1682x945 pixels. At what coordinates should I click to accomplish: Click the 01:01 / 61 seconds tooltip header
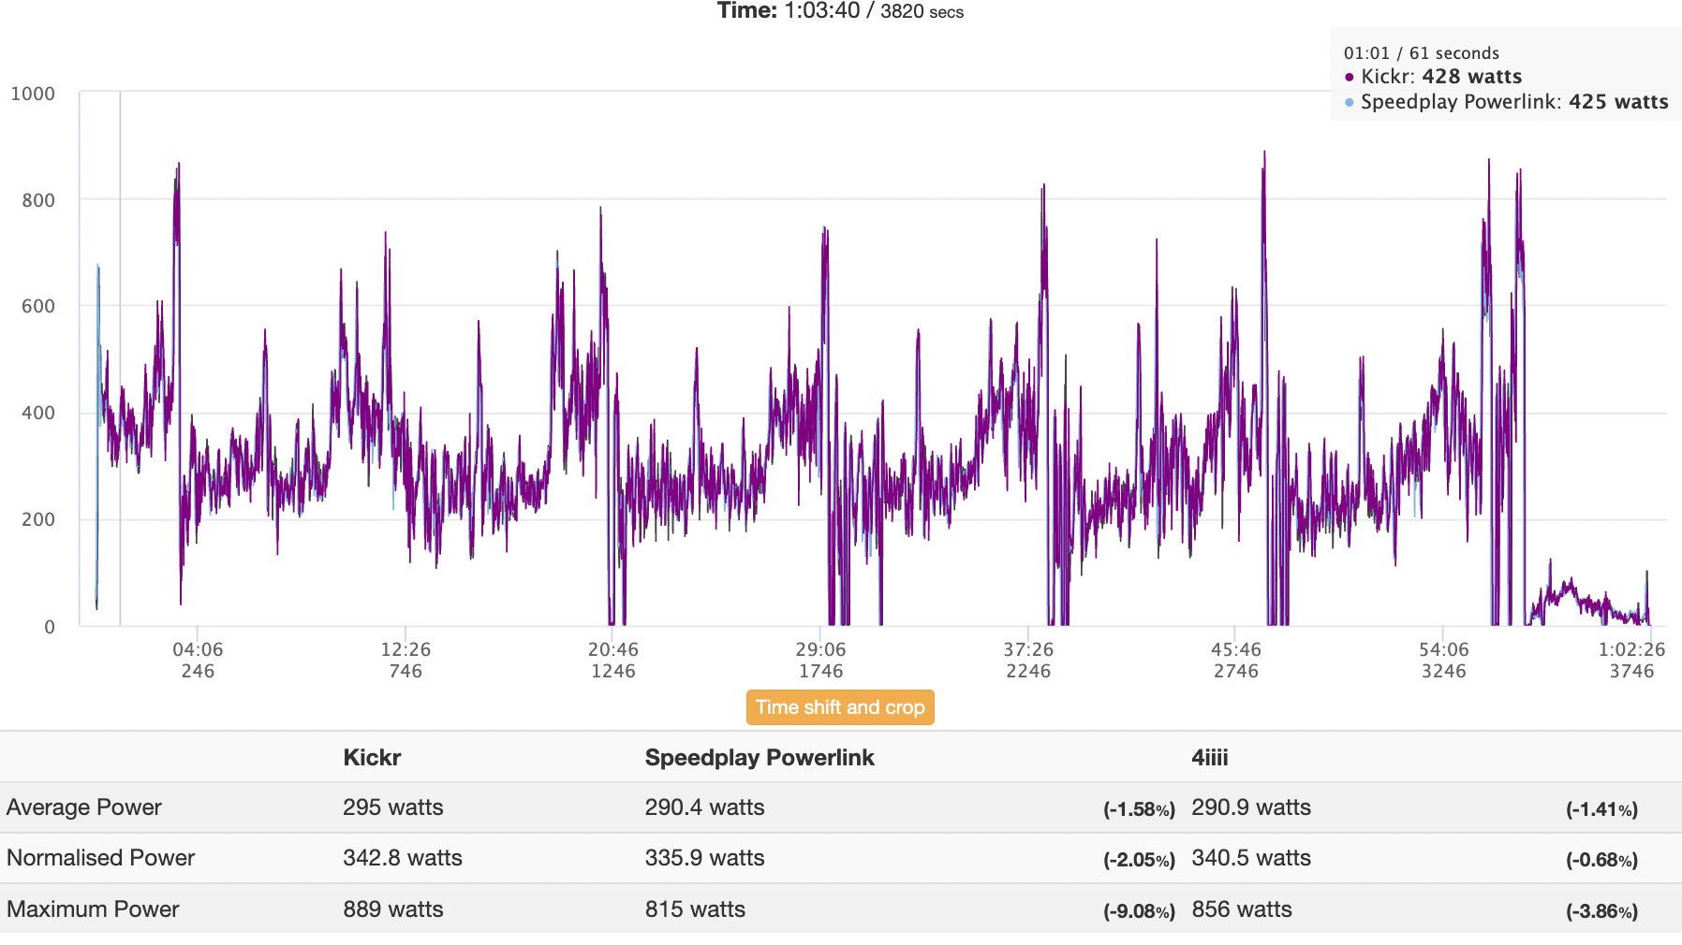pyautogui.click(x=1422, y=53)
